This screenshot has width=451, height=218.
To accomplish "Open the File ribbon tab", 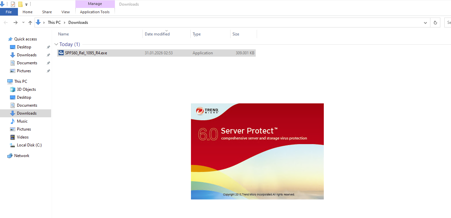I will click(x=9, y=12).
